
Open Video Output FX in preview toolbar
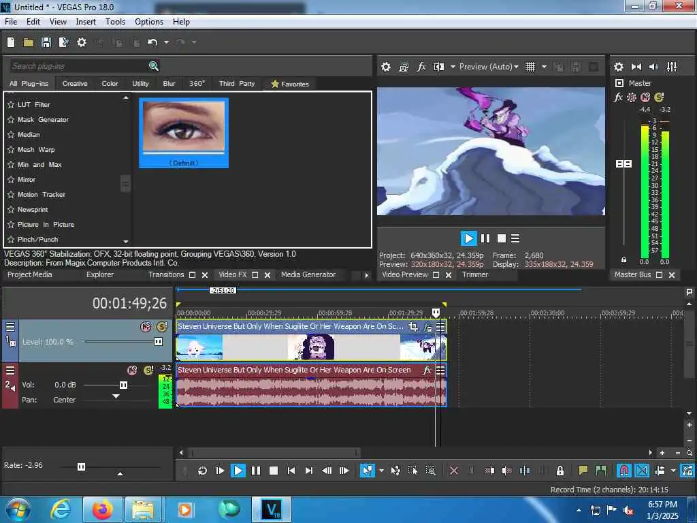click(x=421, y=67)
